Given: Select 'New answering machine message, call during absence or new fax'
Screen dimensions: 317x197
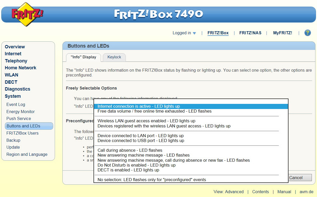Looking at the screenshot, I should coord(191,160).
